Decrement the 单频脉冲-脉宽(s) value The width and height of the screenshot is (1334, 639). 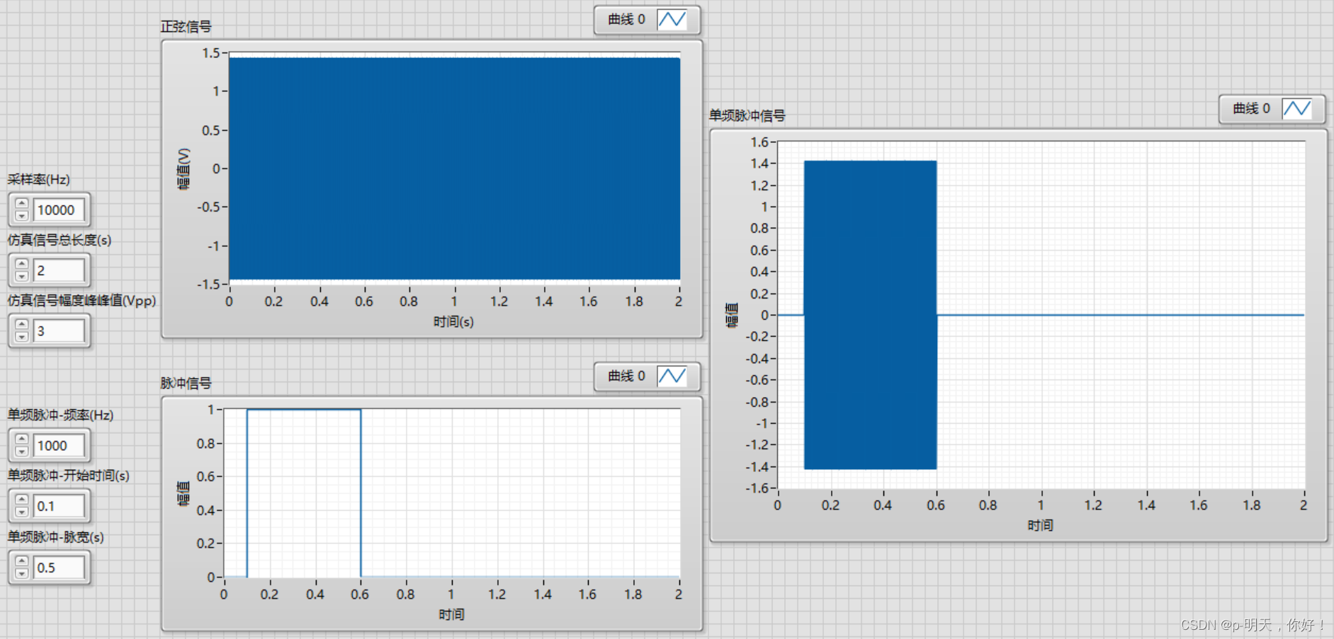tap(21, 573)
